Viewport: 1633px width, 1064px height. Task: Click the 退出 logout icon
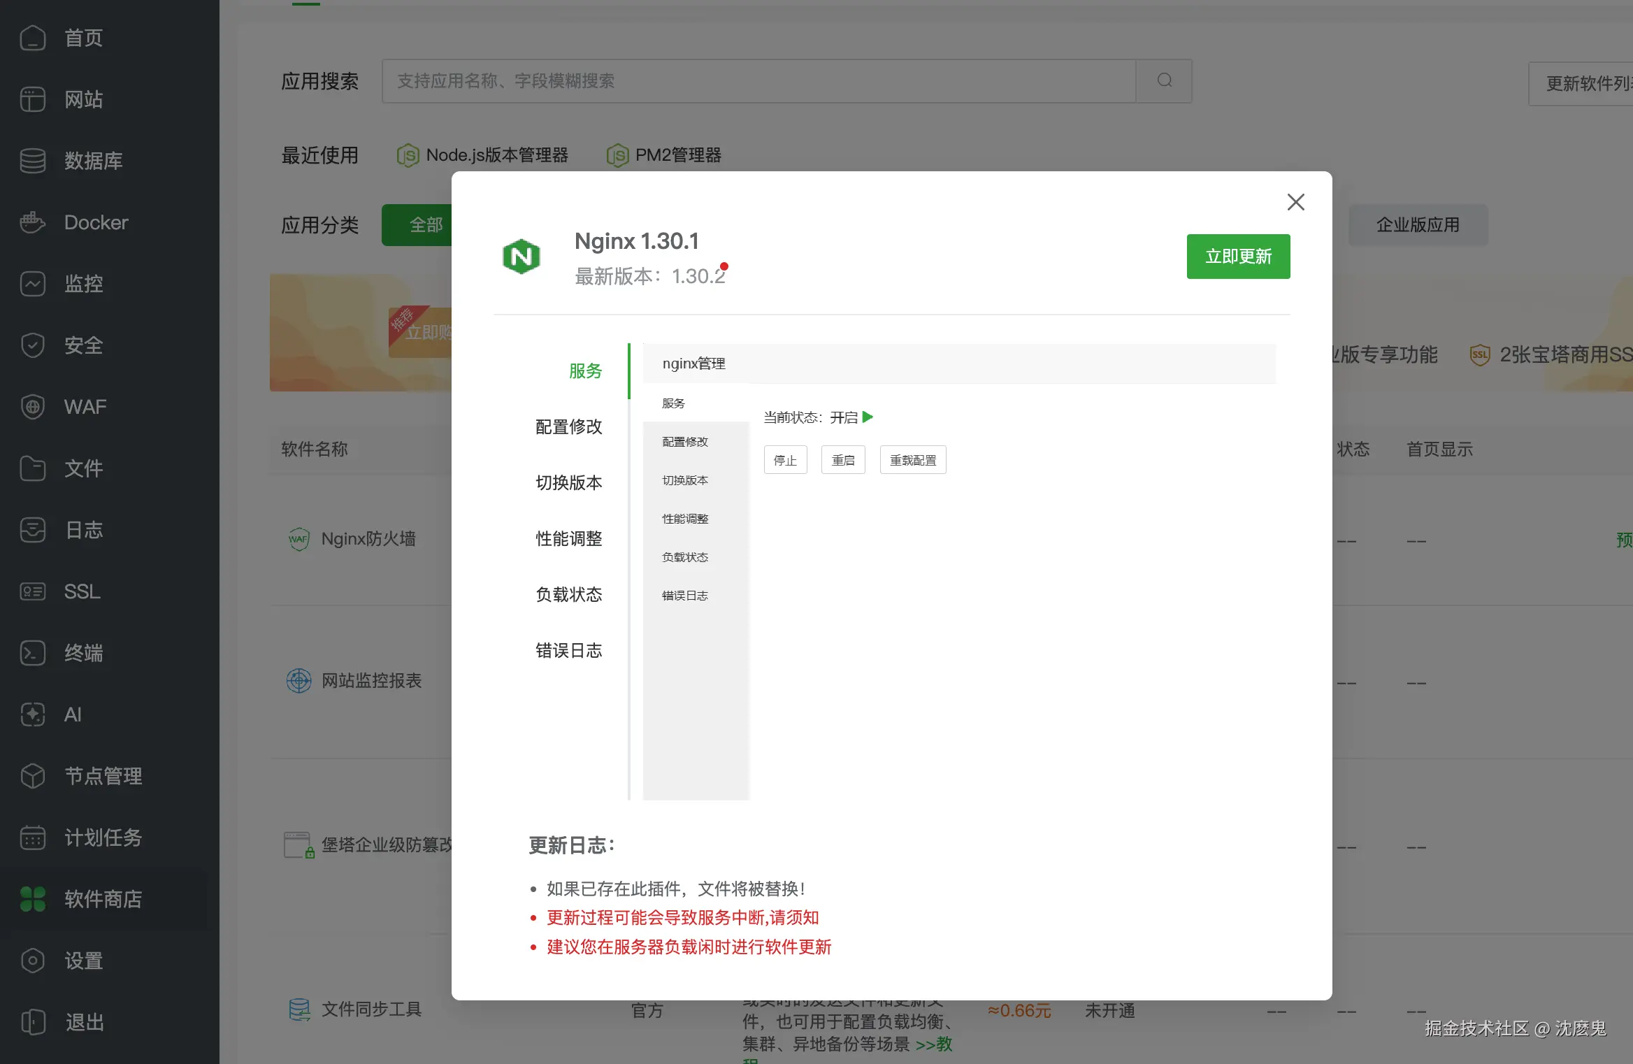tap(33, 1022)
